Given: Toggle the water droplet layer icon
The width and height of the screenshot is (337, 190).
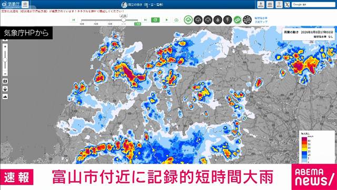Looking at the screenshot, I should click(217, 20).
